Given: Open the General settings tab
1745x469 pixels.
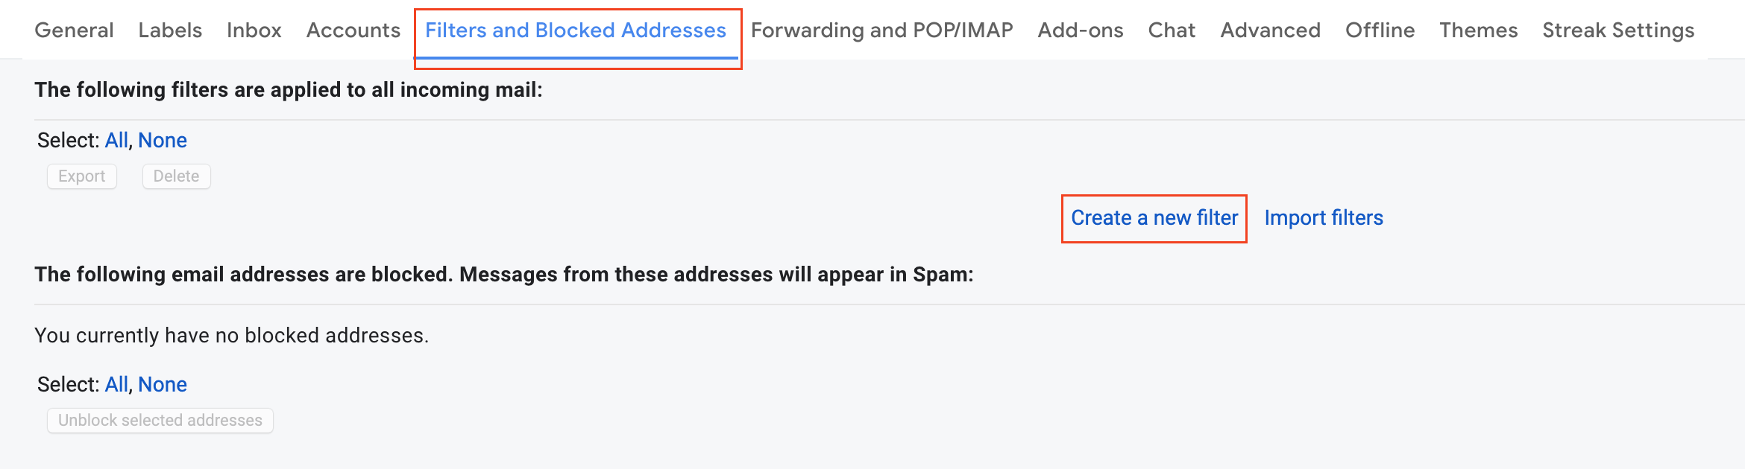Looking at the screenshot, I should [74, 31].
